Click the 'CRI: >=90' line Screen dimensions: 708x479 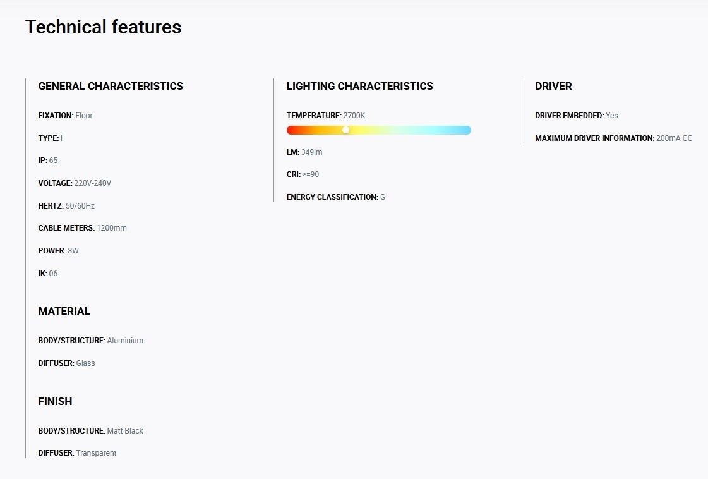point(303,174)
